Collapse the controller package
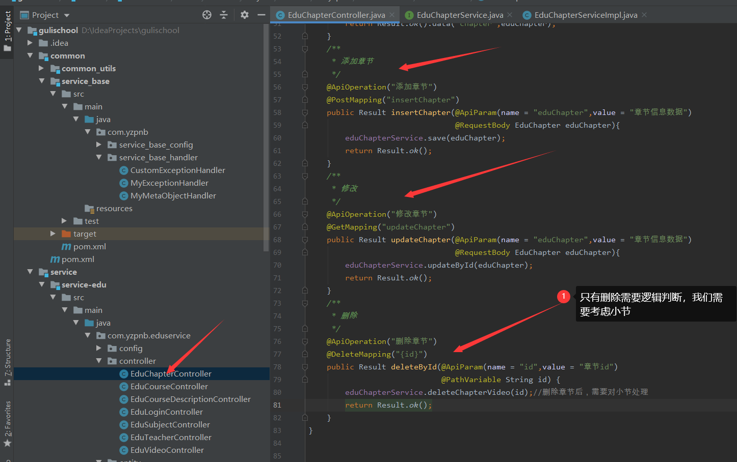This screenshot has height=462, width=737. pyautogui.click(x=99, y=361)
